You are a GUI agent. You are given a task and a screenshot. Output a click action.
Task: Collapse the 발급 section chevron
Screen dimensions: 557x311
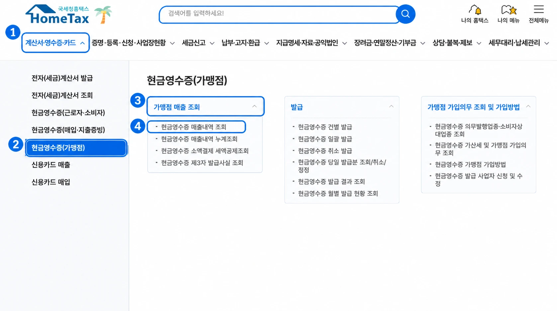pos(391,106)
